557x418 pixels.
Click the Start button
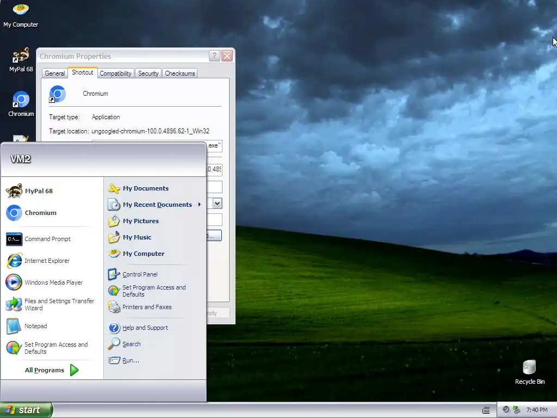coord(26,410)
